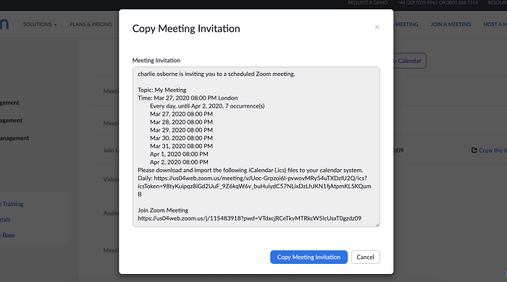Click the Copy Meeting Invitation button

point(309,257)
